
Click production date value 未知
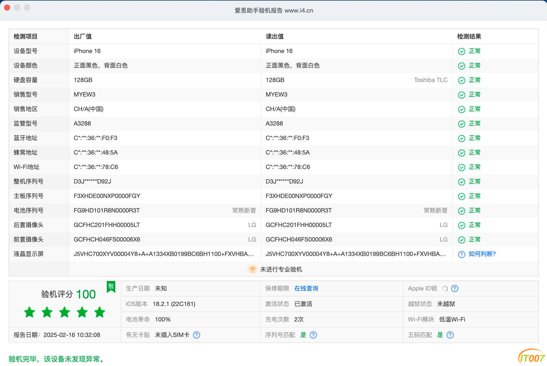[161, 288]
